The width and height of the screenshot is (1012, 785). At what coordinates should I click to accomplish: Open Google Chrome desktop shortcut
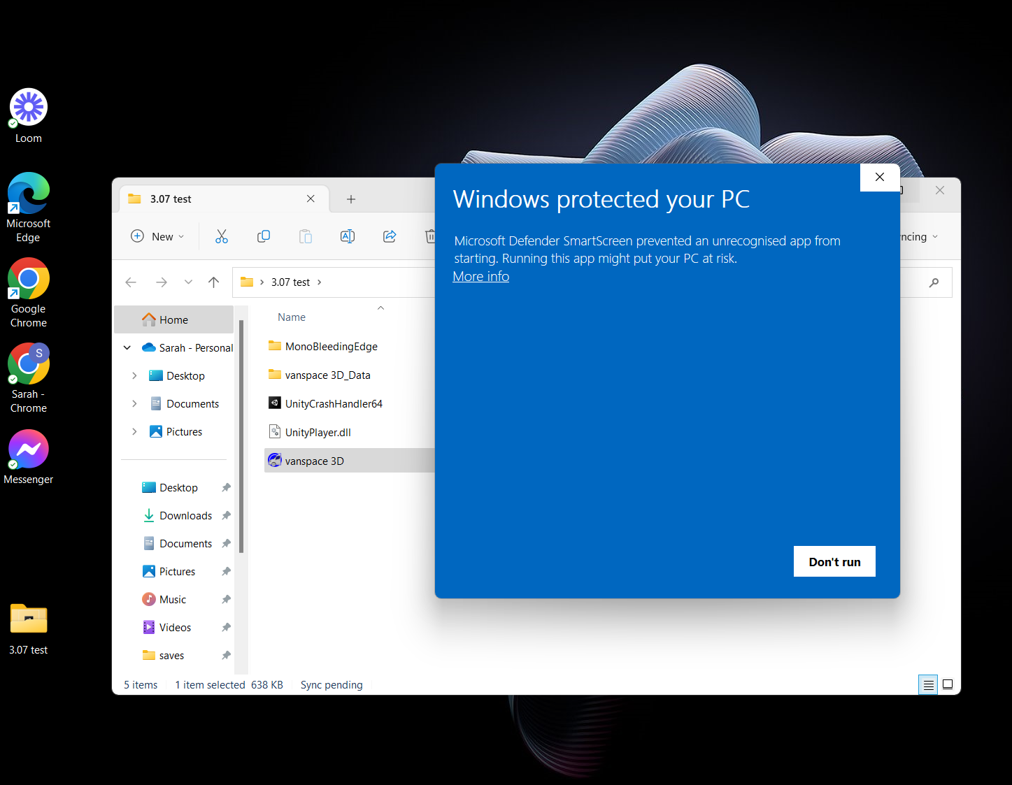click(28, 293)
